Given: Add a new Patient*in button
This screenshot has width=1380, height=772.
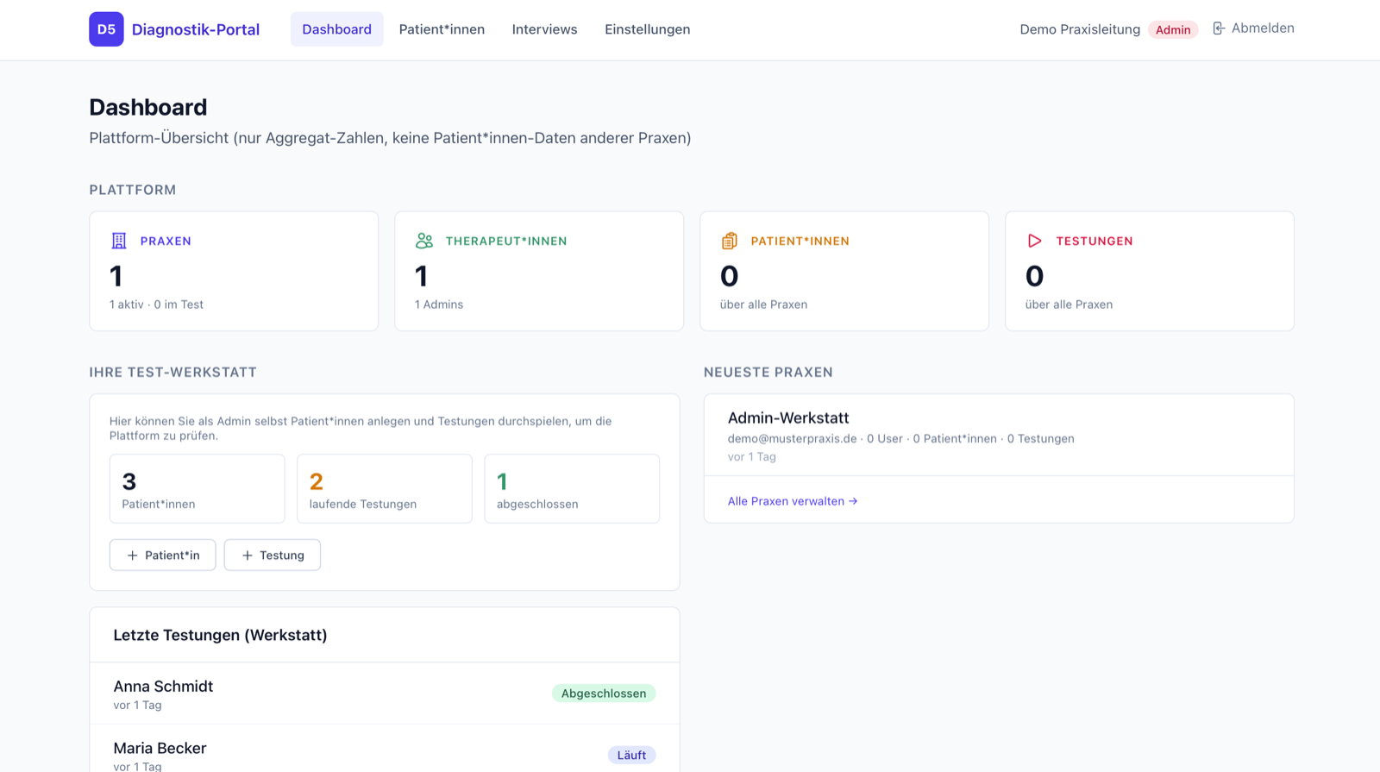Looking at the screenshot, I should 163,555.
